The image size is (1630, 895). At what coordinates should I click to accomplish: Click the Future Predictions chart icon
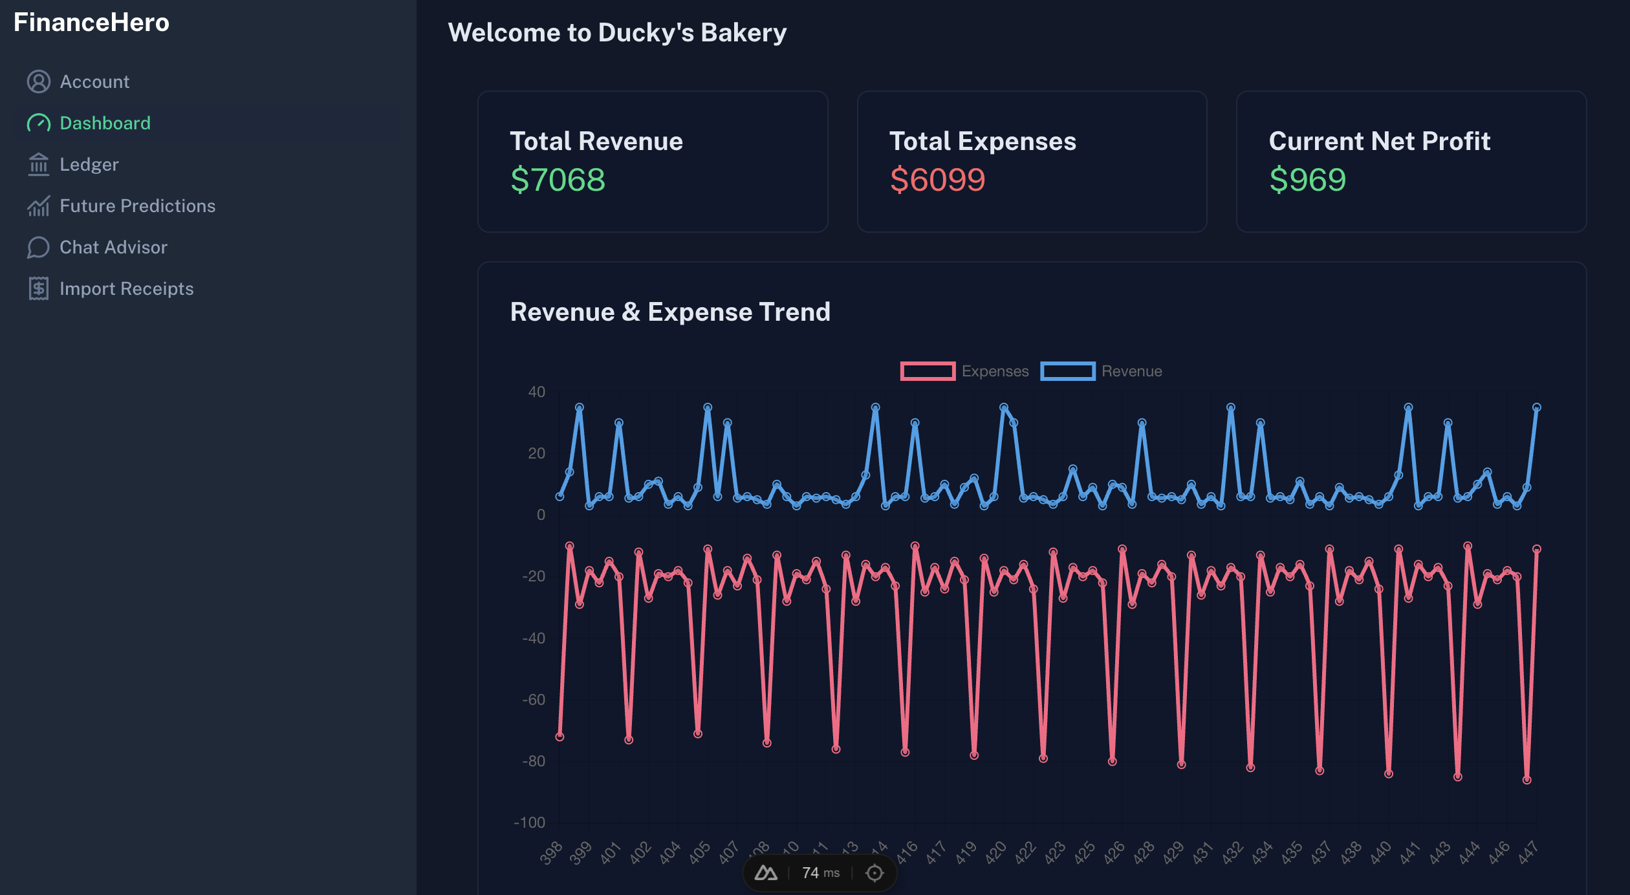coord(38,206)
